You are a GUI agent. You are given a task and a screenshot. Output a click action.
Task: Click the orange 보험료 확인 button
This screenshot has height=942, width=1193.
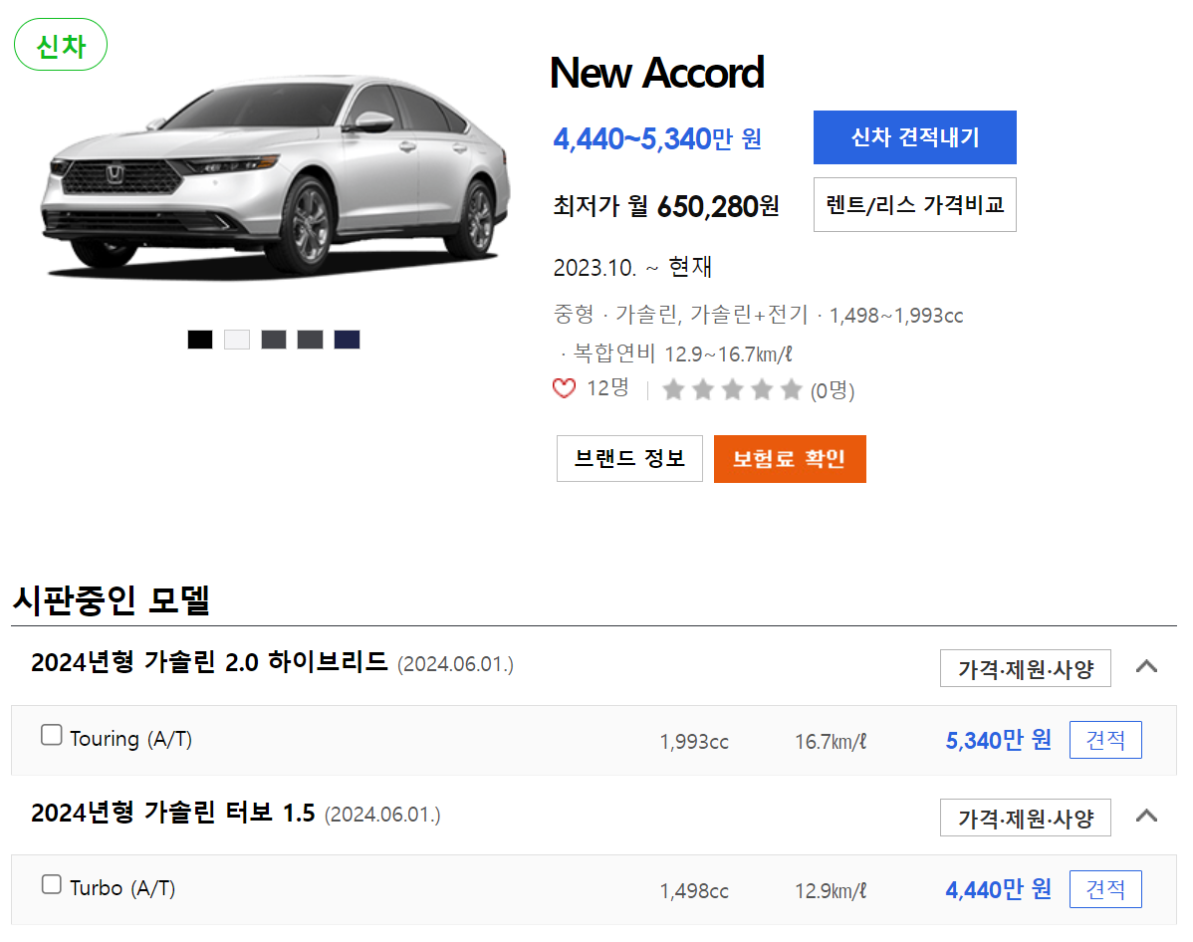click(790, 459)
